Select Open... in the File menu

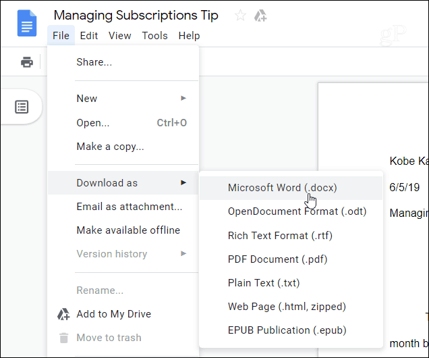click(x=123, y=123)
